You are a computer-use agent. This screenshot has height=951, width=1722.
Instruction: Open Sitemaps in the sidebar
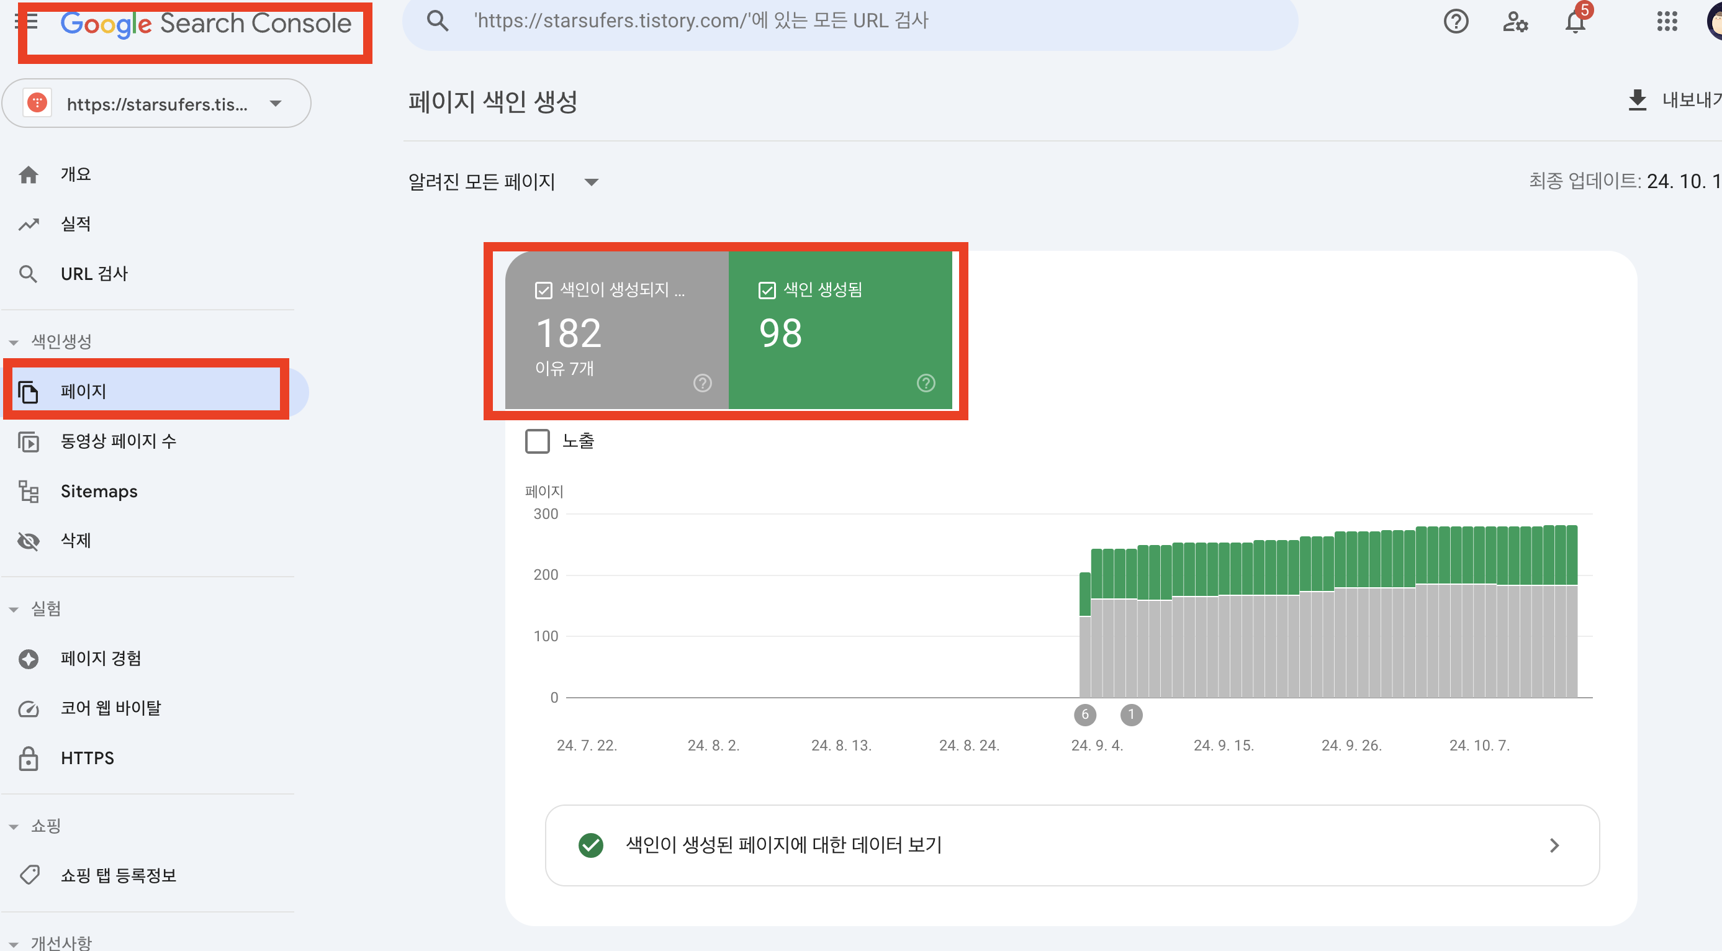pos(99,491)
